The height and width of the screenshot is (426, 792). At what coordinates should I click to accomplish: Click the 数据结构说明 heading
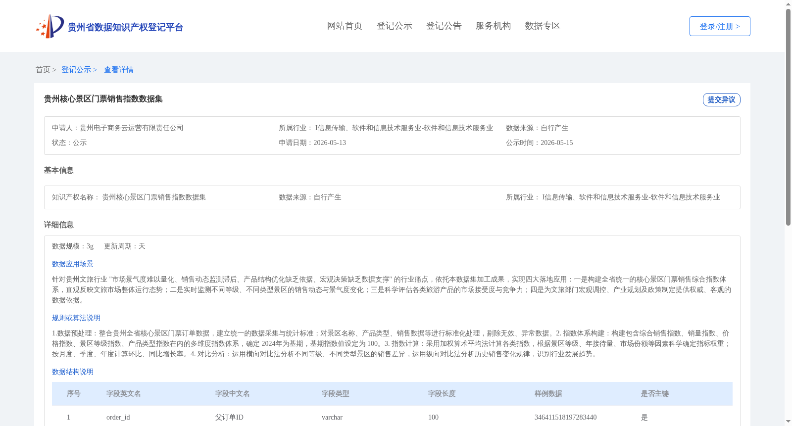point(73,372)
